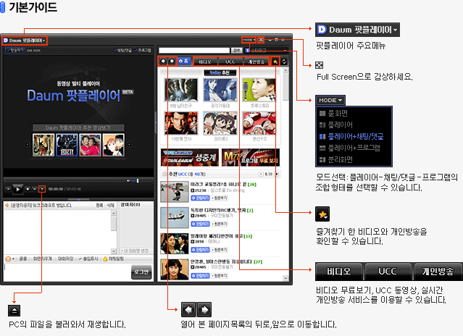This screenshot has width=463, height=336.
Task: Click the play button in the player controls
Action: 17,189
